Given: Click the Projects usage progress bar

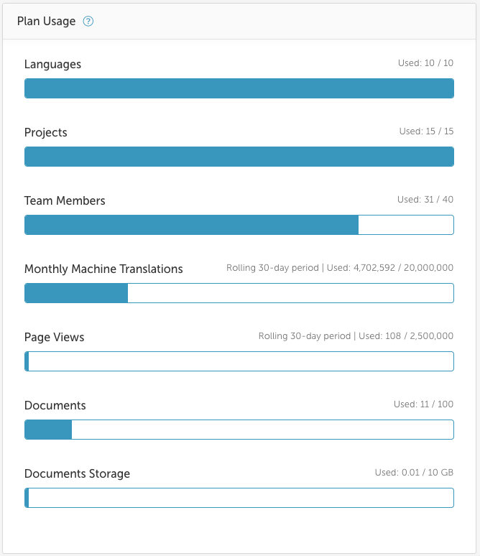Looking at the screenshot, I should [x=239, y=157].
